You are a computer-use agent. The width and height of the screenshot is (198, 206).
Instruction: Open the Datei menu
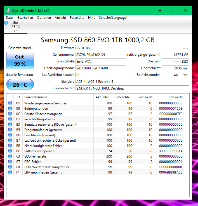(x=10, y=18)
